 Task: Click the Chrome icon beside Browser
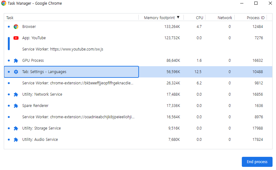tap(16, 27)
